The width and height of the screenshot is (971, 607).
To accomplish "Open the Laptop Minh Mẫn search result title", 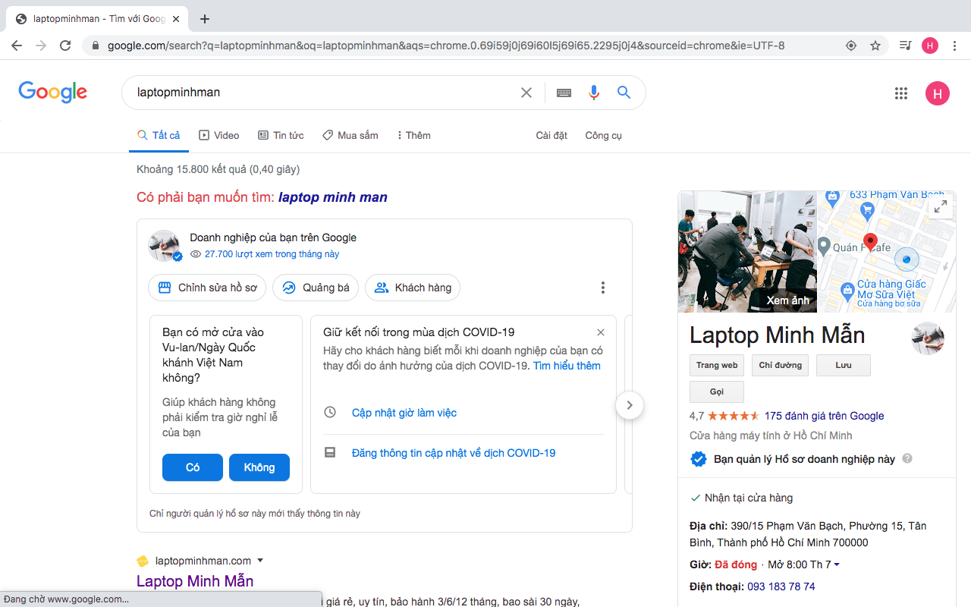I will coord(195,581).
